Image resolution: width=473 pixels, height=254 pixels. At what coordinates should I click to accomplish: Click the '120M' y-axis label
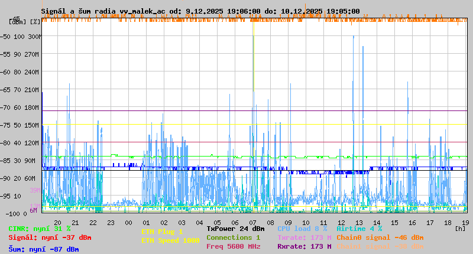point(32,143)
